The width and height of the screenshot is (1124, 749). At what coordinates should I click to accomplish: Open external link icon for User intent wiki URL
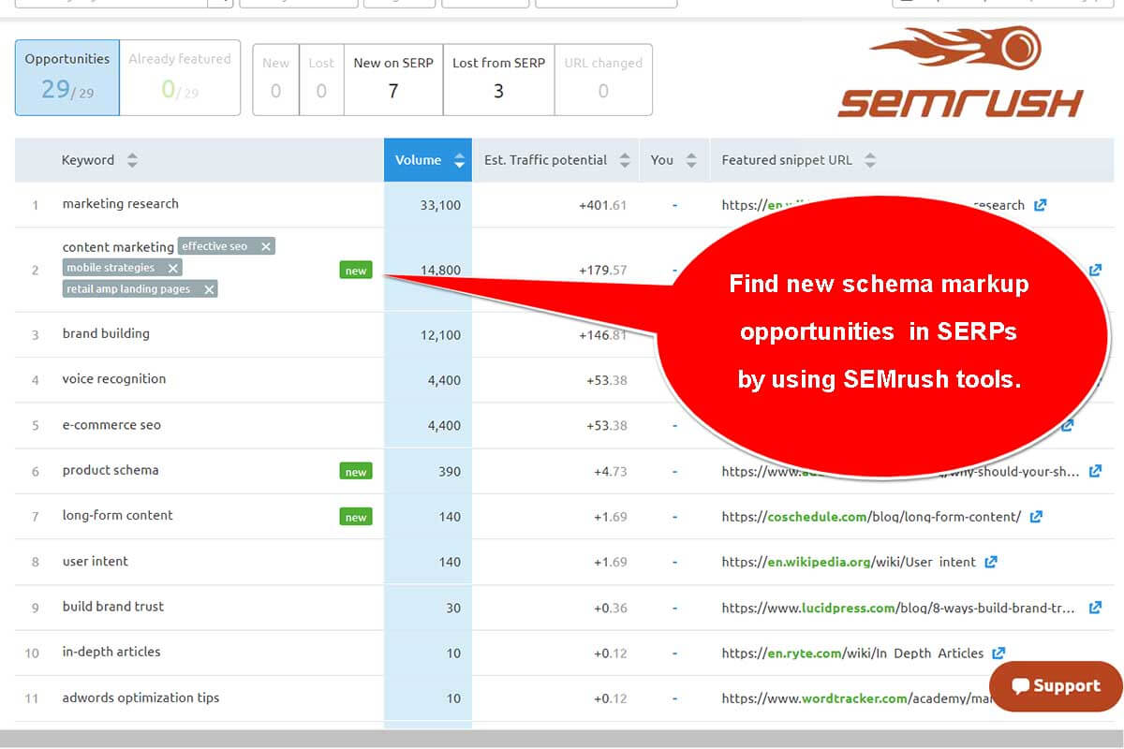point(991,562)
